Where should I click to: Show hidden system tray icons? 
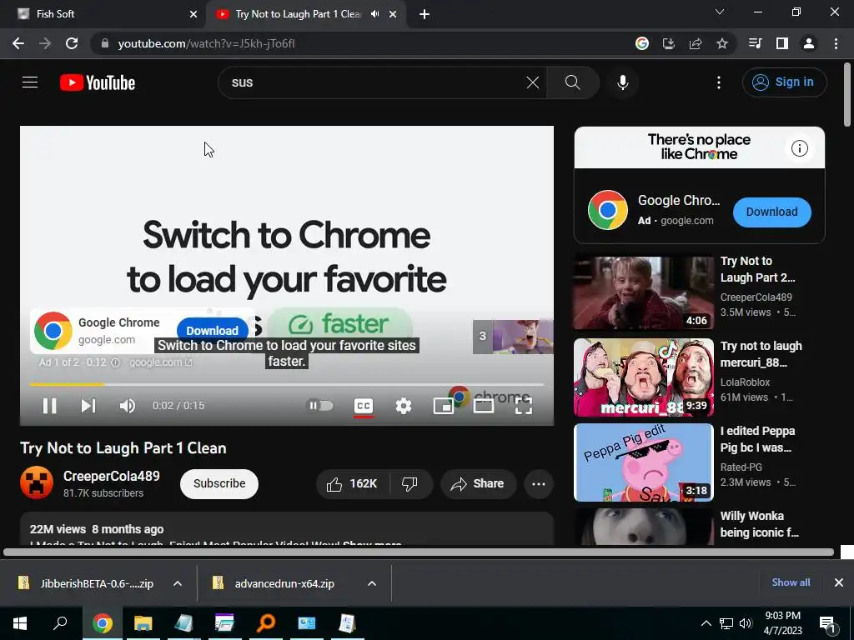706,623
